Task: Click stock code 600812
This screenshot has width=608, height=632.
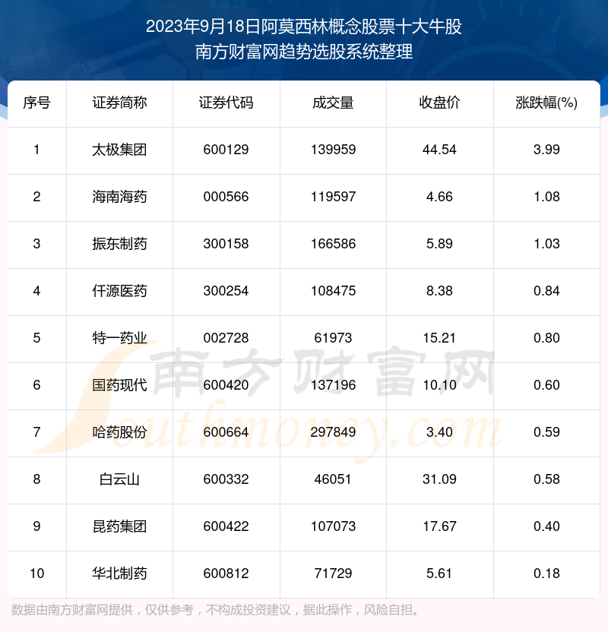Action: click(226, 574)
